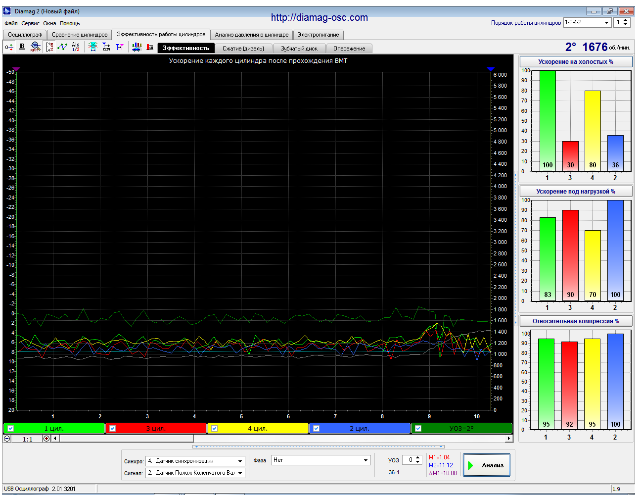Viewport: 641px width, 495px height.
Task: Click the zoom in plus icon
Action: [46, 439]
